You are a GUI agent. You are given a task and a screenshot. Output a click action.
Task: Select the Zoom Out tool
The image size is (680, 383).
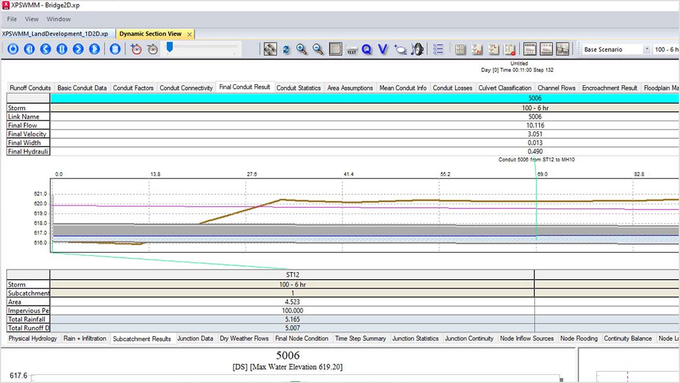click(x=317, y=49)
